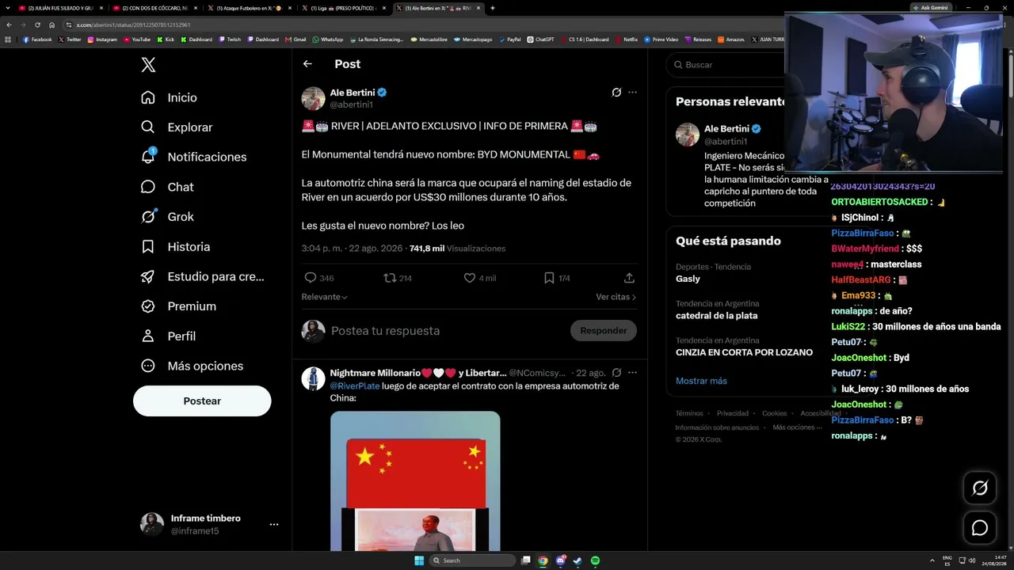Switch to the CON DOS DE CÓCCARO tab

[x=155, y=8]
